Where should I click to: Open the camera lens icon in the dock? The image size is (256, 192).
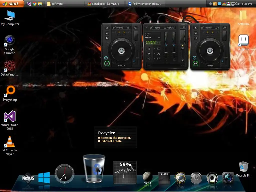(x=228, y=178)
